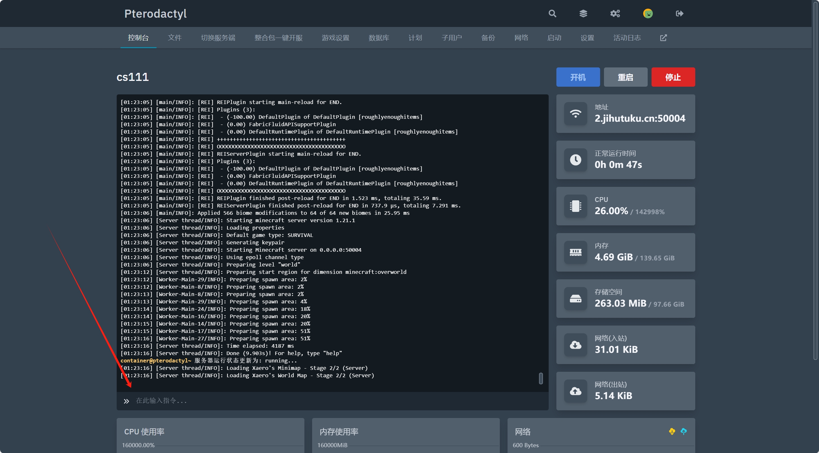Open the 子用户 tab
Image resolution: width=819 pixels, height=453 pixels.
tap(452, 38)
